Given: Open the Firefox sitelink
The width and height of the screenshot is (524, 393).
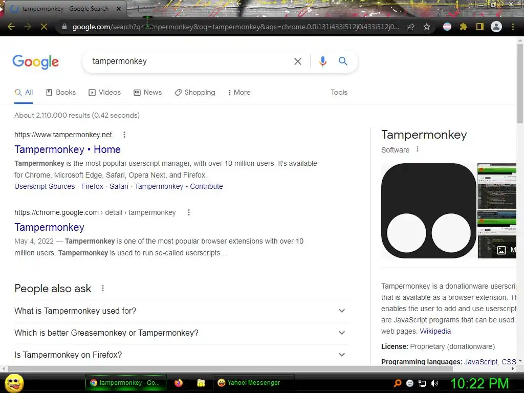Looking at the screenshot, I should [92, 186].
